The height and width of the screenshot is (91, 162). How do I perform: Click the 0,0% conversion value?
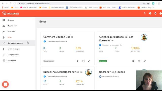(78, 48)
